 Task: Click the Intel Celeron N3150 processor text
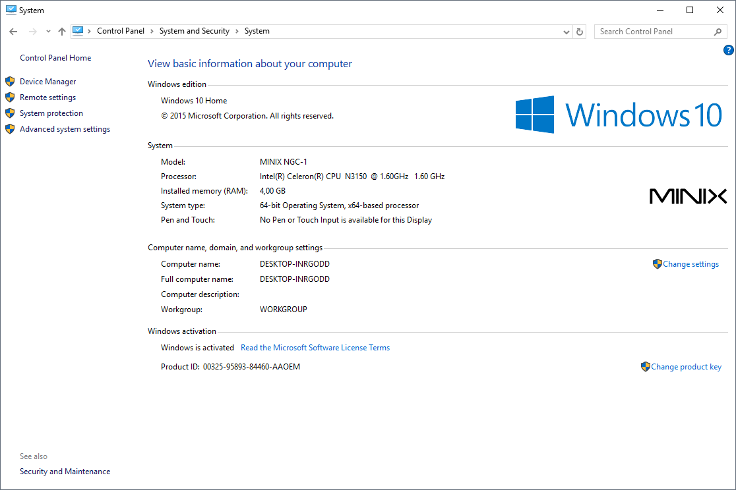point(352,177)
